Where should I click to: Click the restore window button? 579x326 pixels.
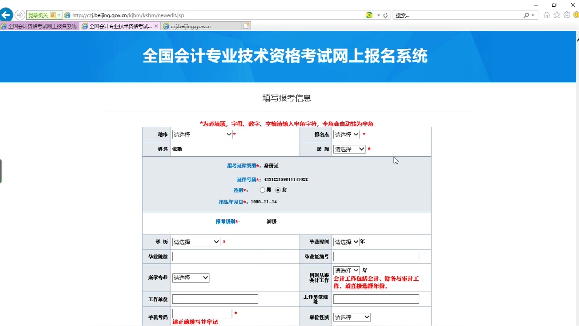(554, 5)
